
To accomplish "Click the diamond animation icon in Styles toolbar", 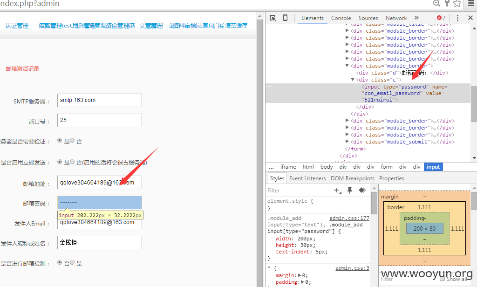I will [362, 191].
